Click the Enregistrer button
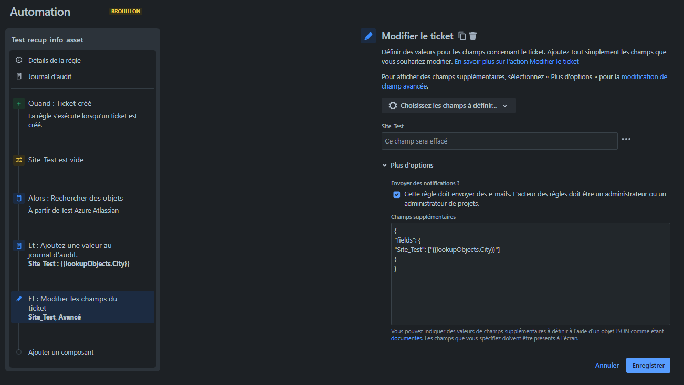The height and width of the screenshot is (385, 684). (x=648, y=366)
